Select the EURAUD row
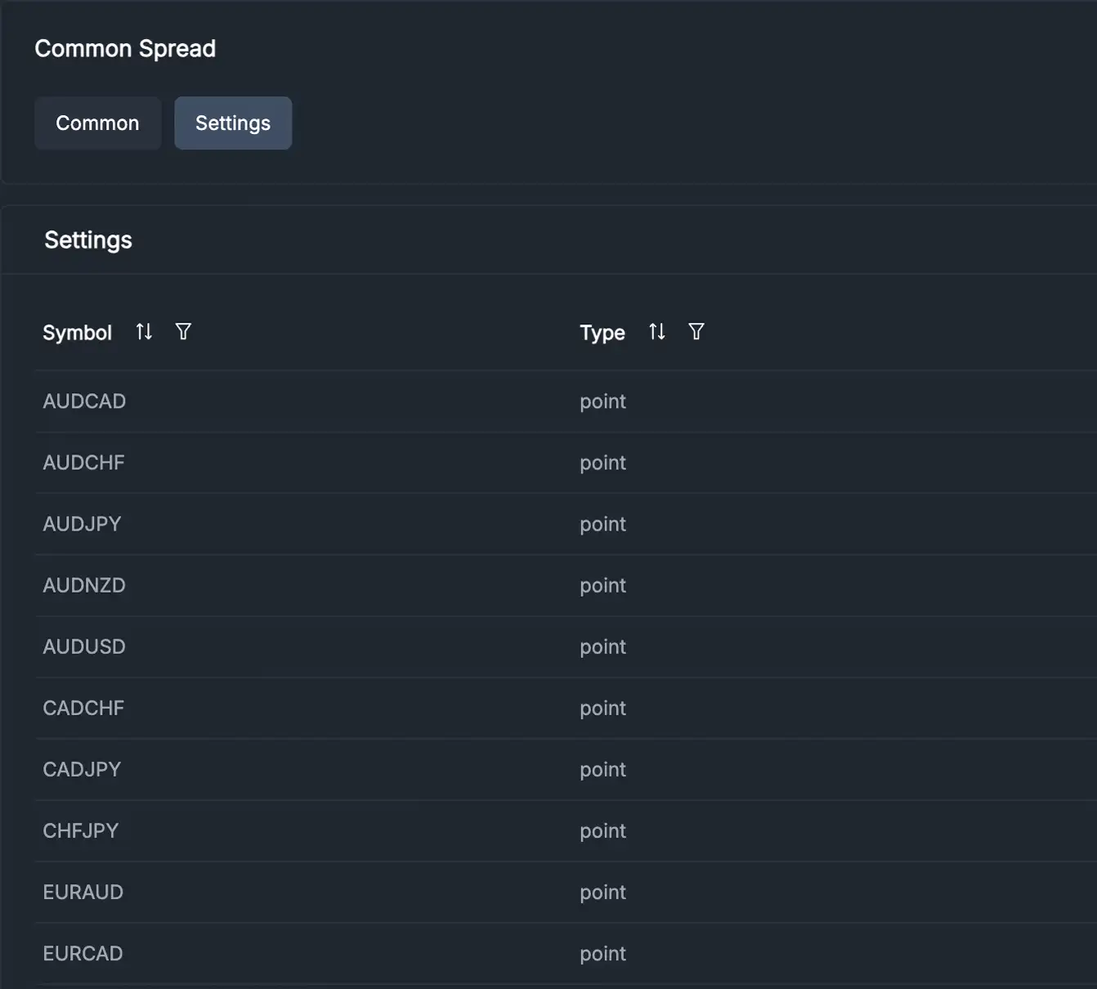 coord(83,892)
